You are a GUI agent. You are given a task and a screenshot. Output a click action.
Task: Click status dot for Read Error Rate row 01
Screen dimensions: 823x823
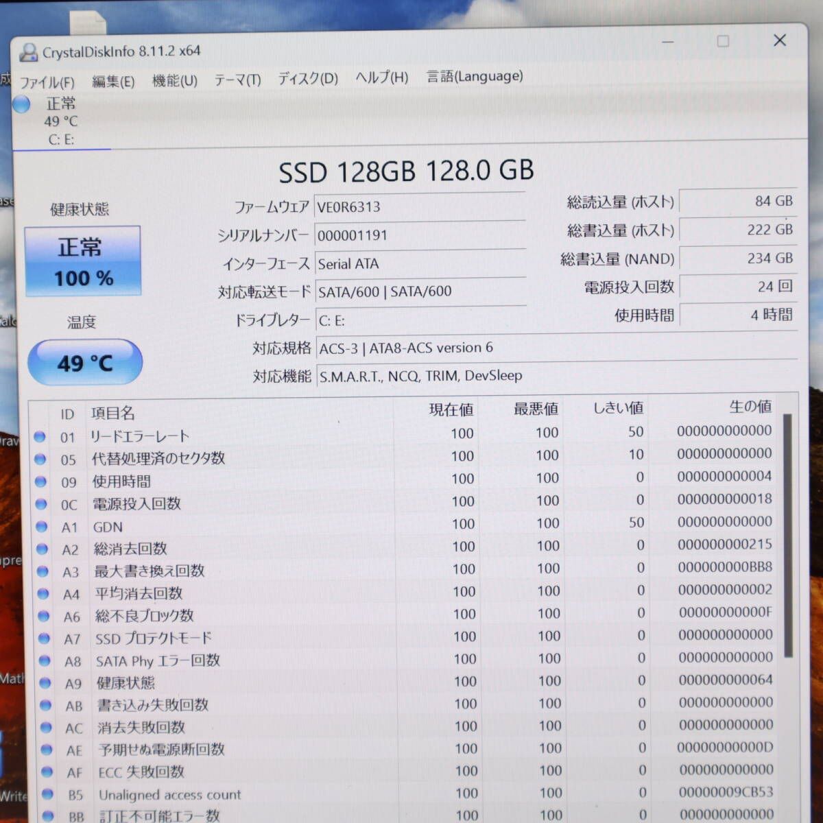(39, 436)
